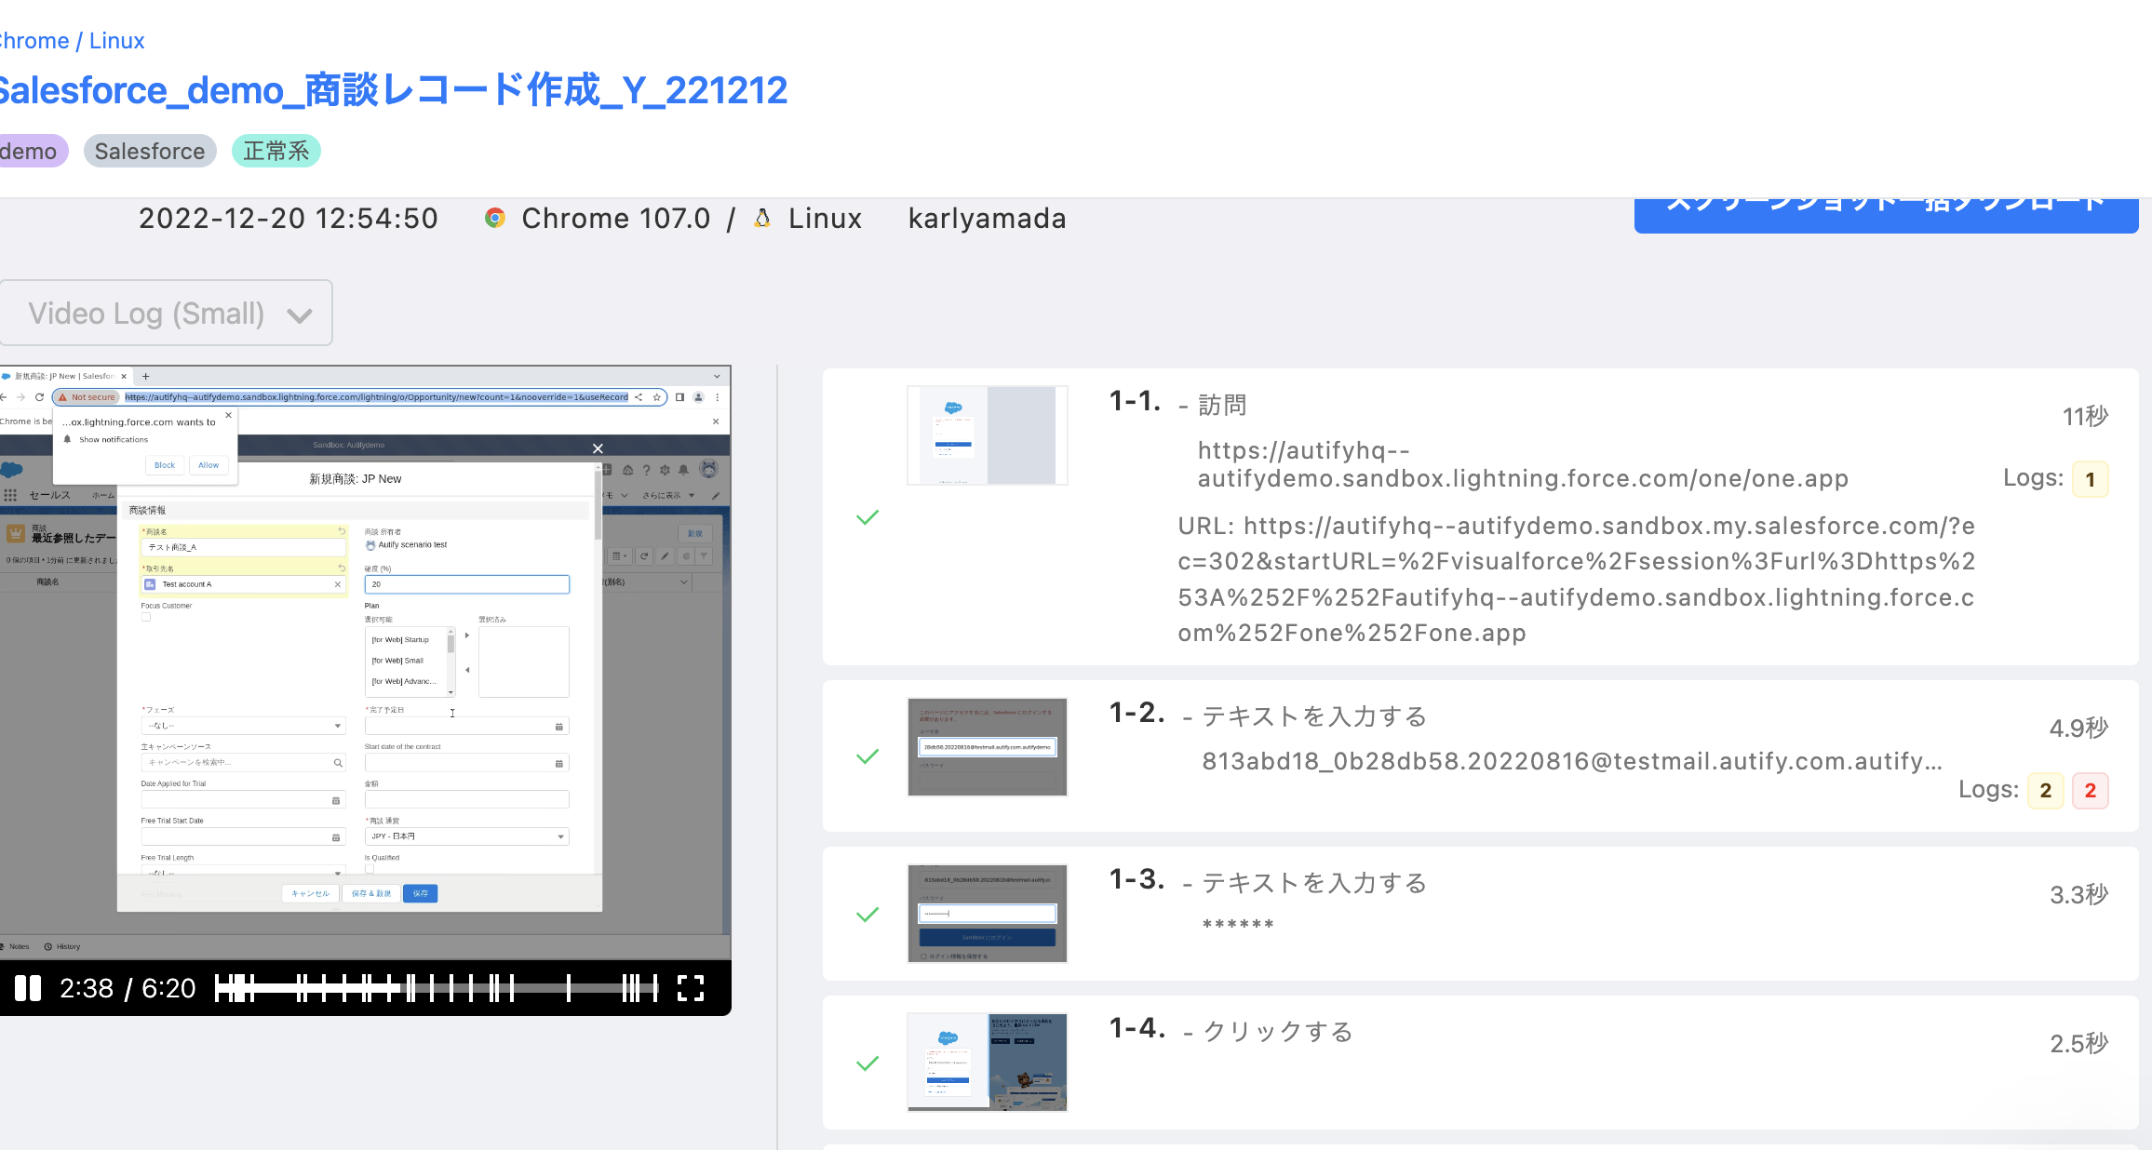
Task: Open step 1-4 click step thumbnail
Action: coord(987,1063)
